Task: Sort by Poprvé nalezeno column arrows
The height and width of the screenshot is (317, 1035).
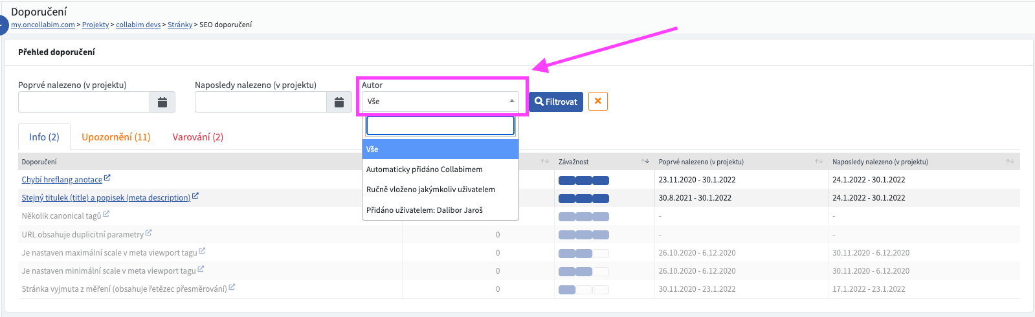Action: point(819,161)
